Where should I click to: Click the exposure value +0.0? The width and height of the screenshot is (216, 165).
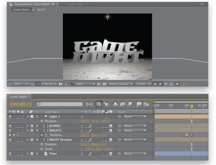pyautogui.click(x=184, y=84)
